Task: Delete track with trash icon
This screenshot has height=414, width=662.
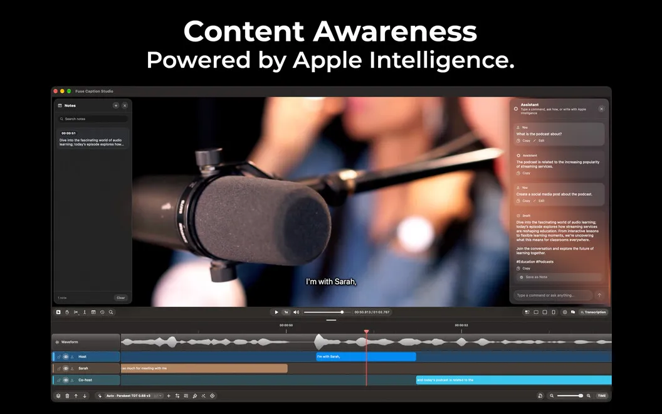Action: tap(67, 396)
